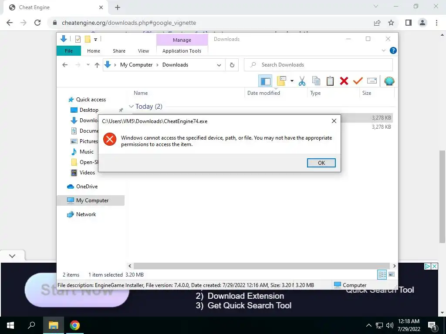Open folder options icon dropdown arrow
The width and height of the screenshot is (446, 334).
(292, 81)
